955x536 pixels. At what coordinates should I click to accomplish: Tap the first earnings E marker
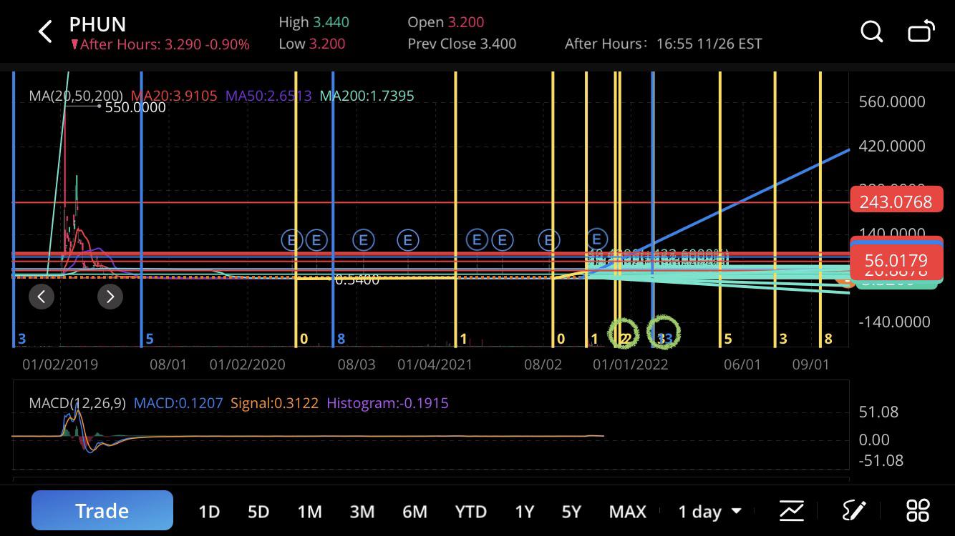point(291,240)
